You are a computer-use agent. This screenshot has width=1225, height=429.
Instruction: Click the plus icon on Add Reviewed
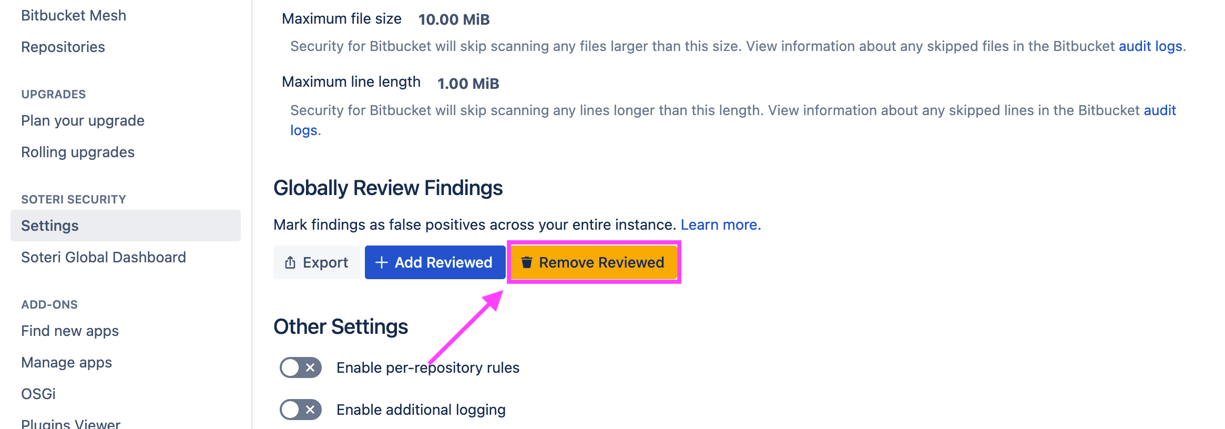coord(381,262)
